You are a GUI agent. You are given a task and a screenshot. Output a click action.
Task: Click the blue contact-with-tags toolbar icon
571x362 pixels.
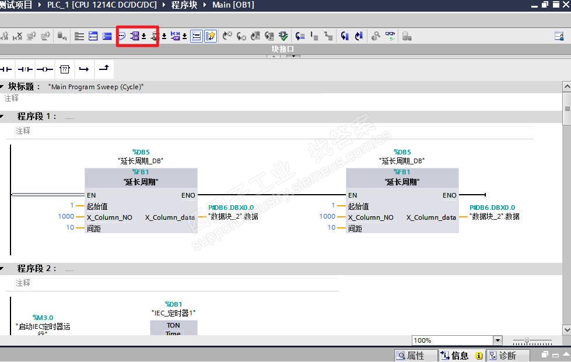click(176, 36)
